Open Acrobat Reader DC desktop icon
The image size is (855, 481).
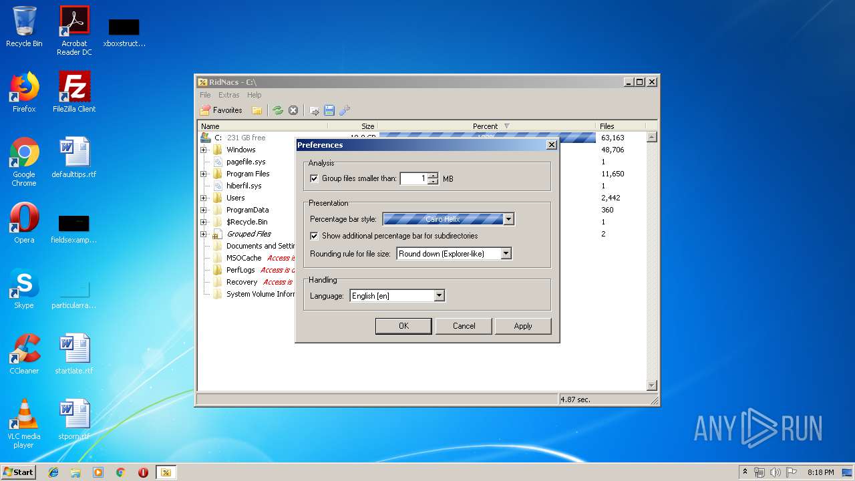[74, 31]
